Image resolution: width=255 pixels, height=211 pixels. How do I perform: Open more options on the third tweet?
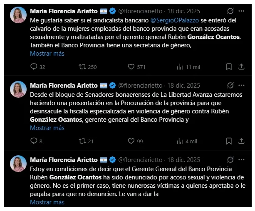pos(242,160)
